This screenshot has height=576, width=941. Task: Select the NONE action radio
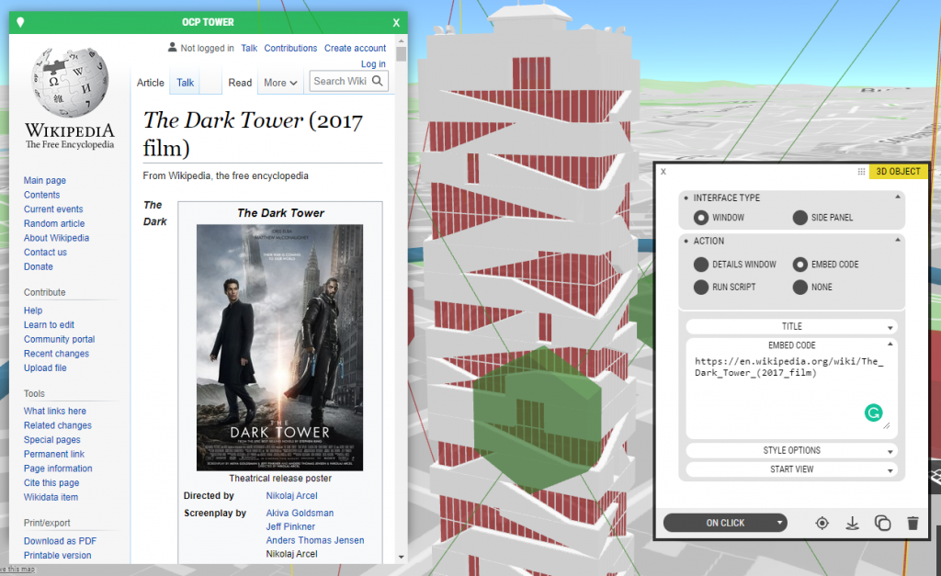tap(800, 287)
